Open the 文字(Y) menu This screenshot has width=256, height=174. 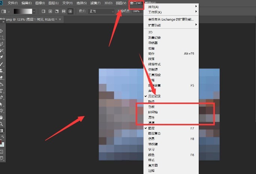(x=67, y=3)
